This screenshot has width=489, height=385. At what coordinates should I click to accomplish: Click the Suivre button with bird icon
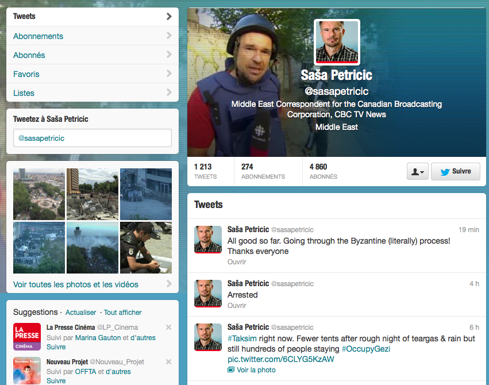(456, 171)
